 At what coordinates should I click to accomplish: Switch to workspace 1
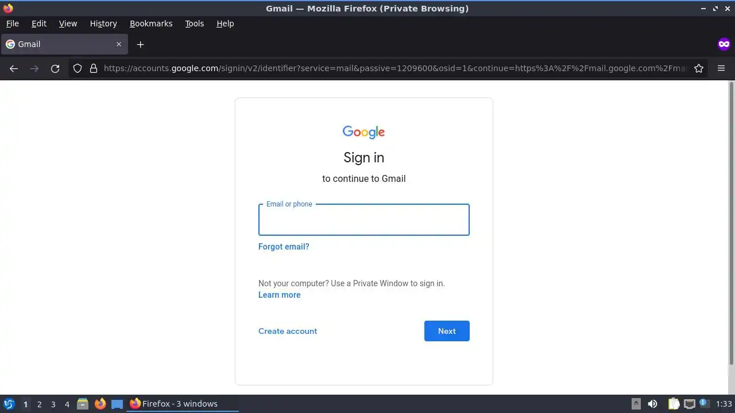[x=25, y=404]
